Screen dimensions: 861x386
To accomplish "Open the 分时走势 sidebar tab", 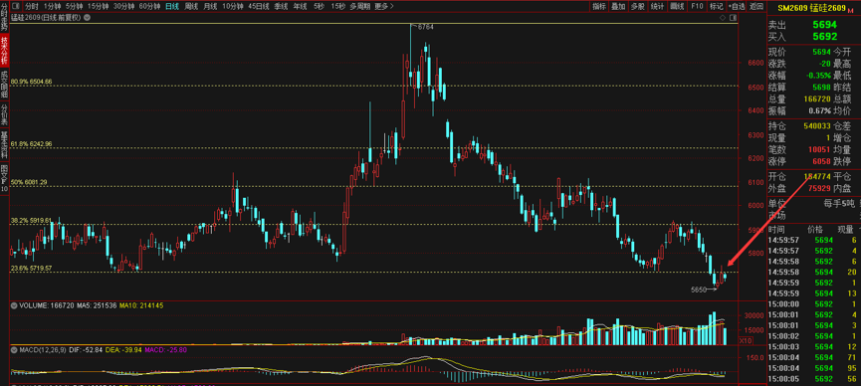I will coord(4,16).
